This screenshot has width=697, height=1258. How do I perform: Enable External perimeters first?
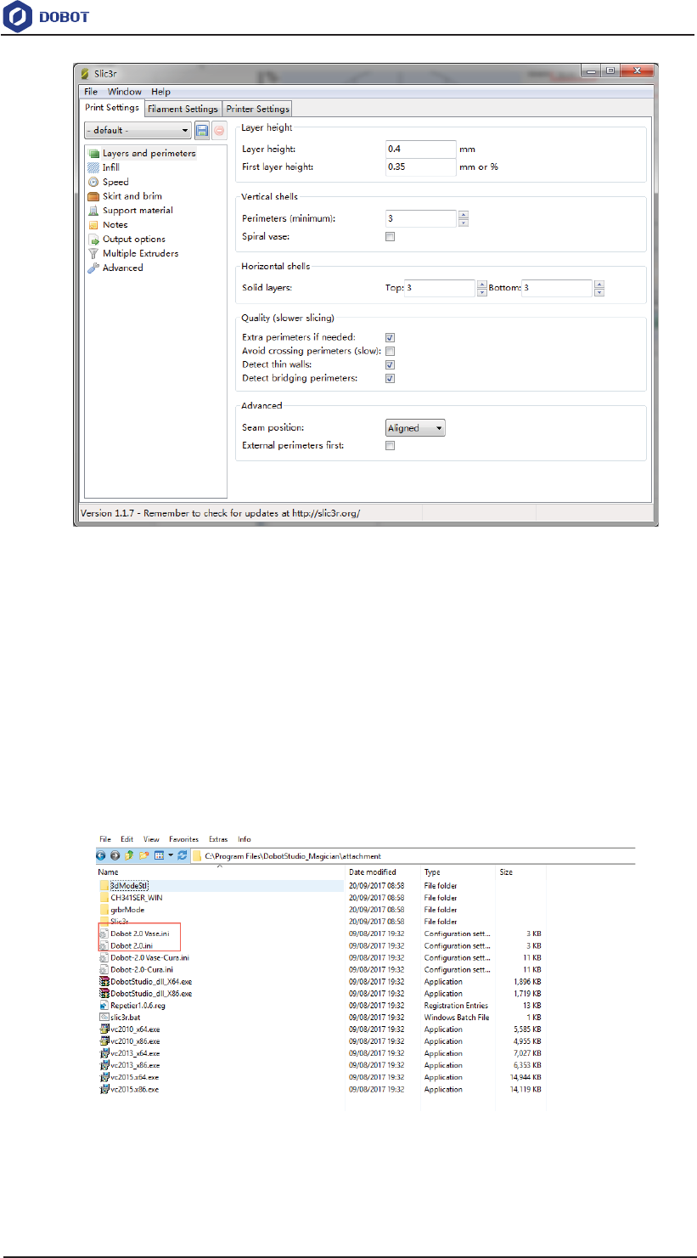(391, 445)
